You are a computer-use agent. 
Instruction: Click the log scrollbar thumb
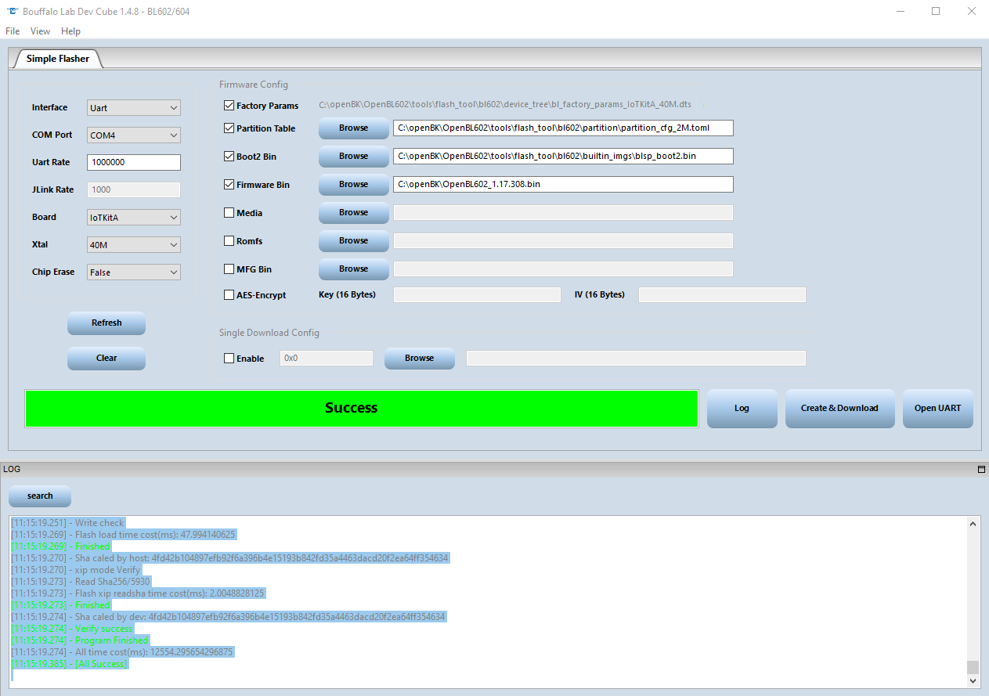[x=973, y=667]
